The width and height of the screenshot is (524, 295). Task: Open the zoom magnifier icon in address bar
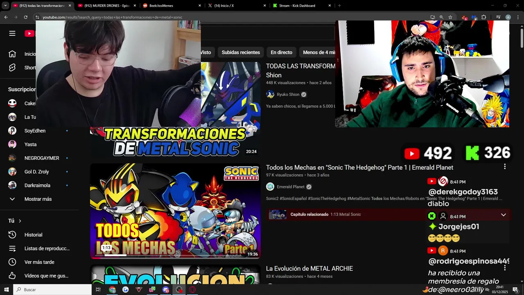click(441, 17)
